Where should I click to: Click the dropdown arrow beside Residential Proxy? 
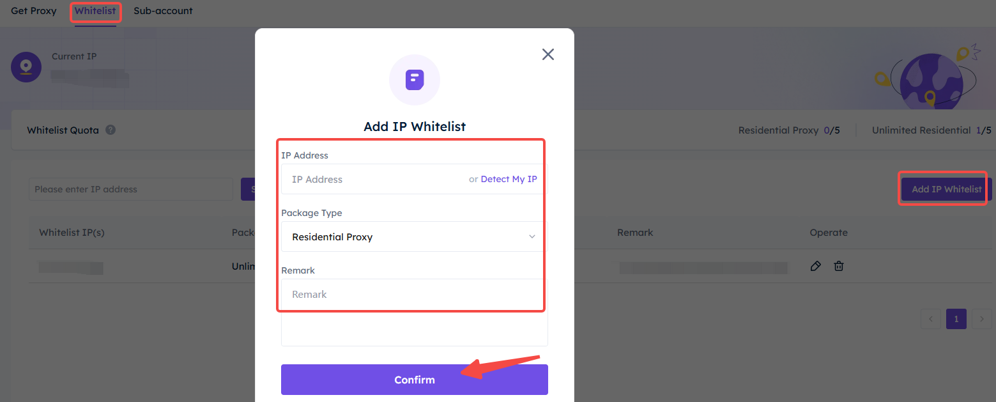532,237
